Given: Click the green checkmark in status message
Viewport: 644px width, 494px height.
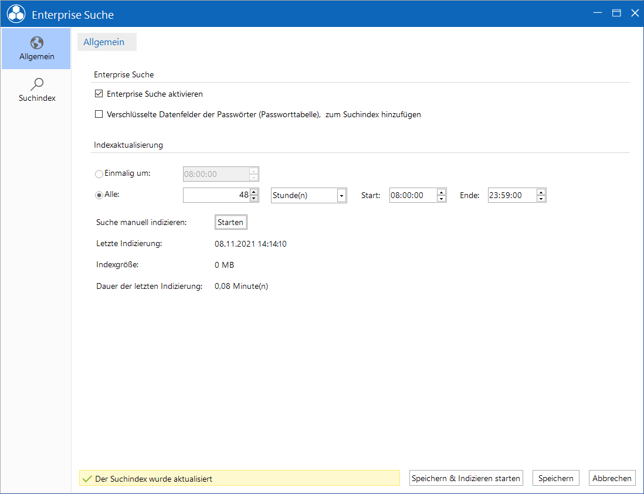Looking at the screenshot, I should point(87,479).
